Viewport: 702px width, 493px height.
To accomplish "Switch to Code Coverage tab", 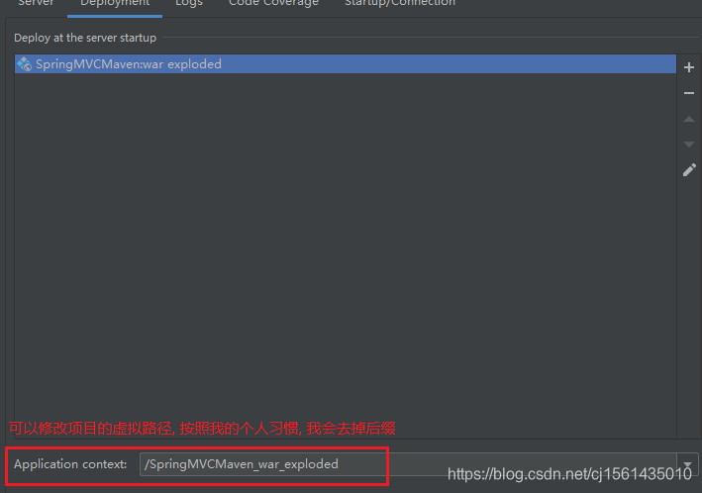I will (x=273, y=4).
